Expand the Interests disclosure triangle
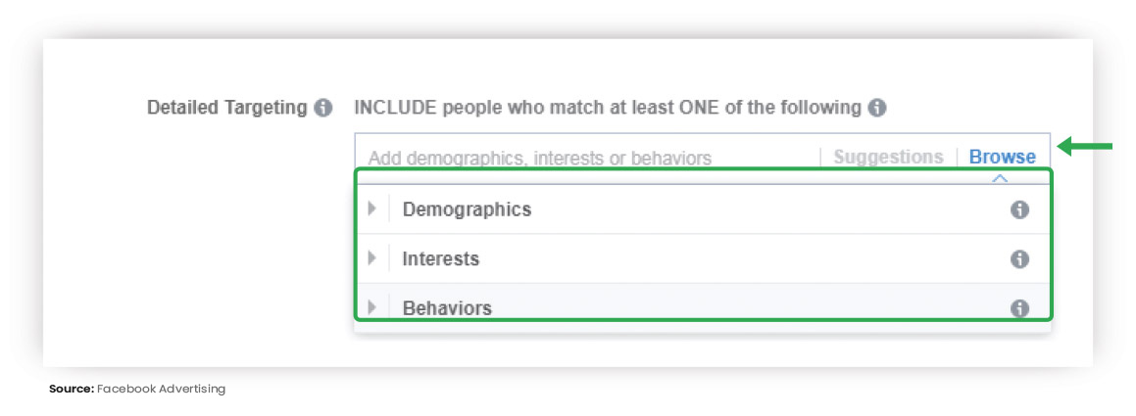The height and width of the screenshot is (416, 1136). (372, 258)
